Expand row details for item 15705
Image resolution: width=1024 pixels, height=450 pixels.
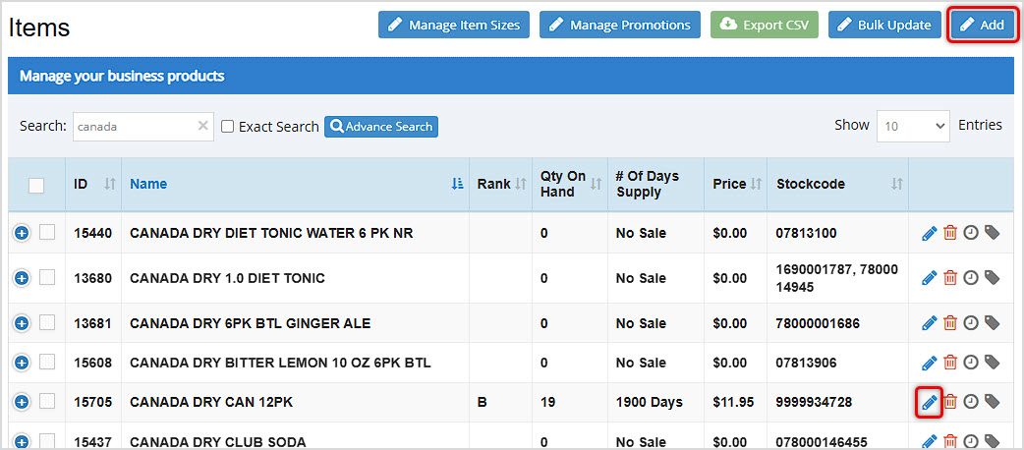coord(22,402)
